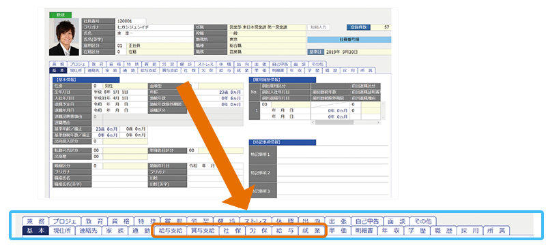This screenshot has width=546, height=245.
Task: Open the 兼務 tab in the enlarged tab strip
Action: (35, 221)
